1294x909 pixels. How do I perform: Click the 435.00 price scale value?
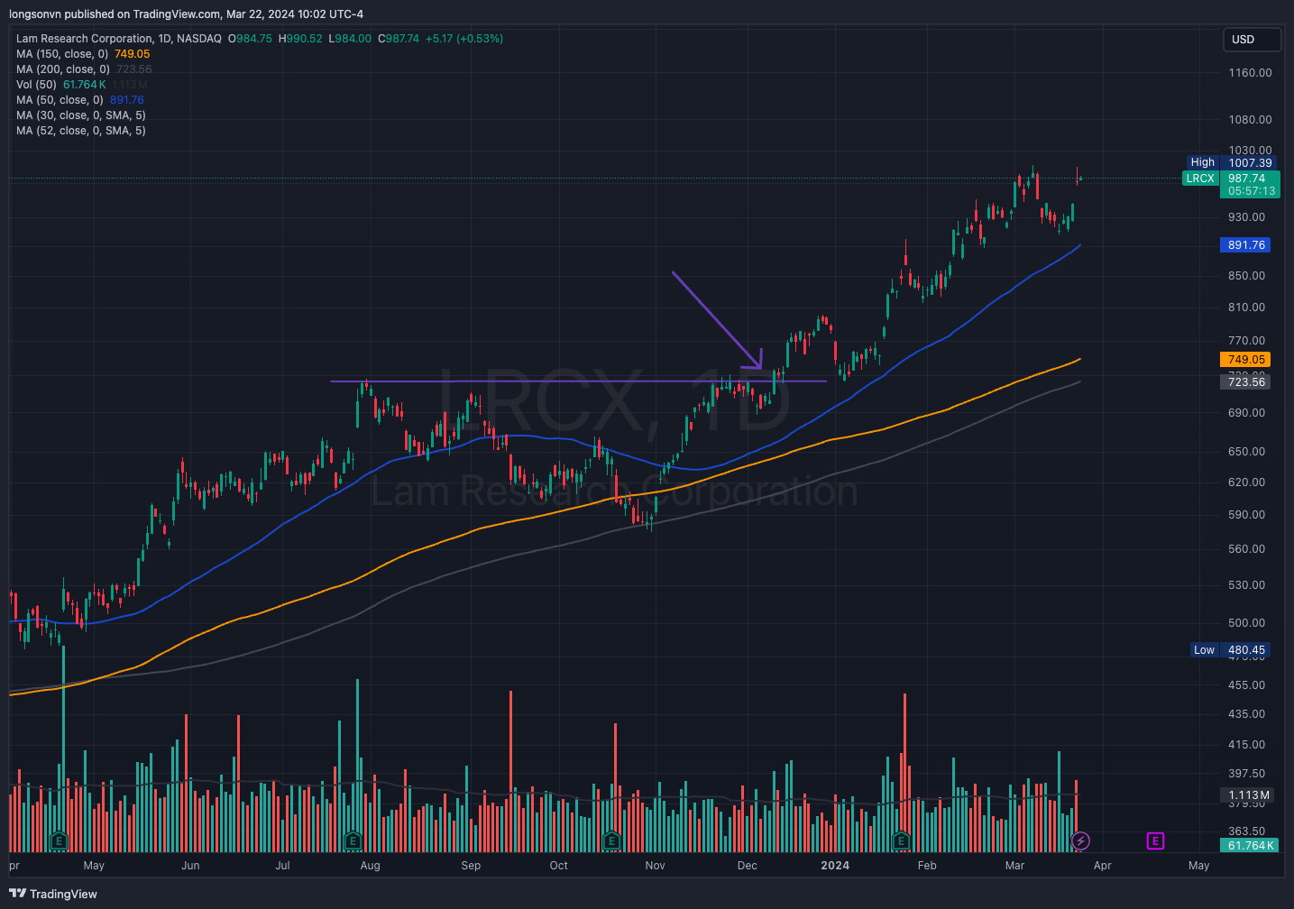(1246, 714)
